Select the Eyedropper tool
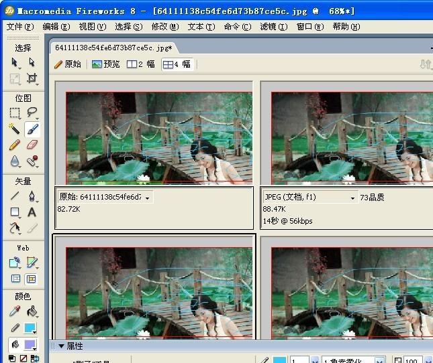 [x=15, y=311]
